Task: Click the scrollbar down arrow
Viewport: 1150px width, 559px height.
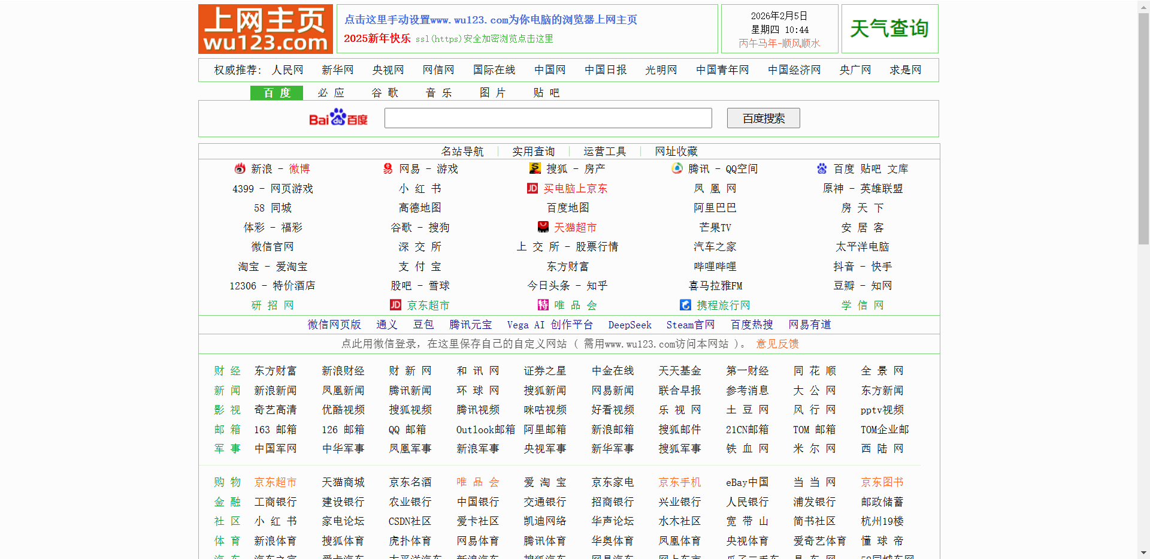Action: pos(1143,553)
